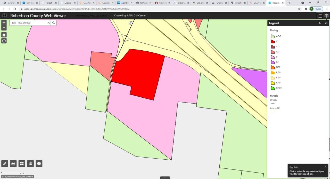Open the Measurement ruler tool
The image size is (330, 179).
pos(5,164)
